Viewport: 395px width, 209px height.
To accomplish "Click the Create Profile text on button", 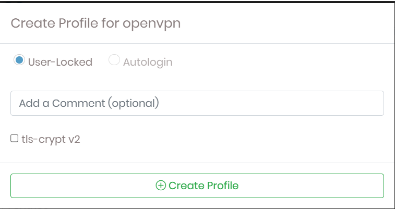I will pos(204,186).
